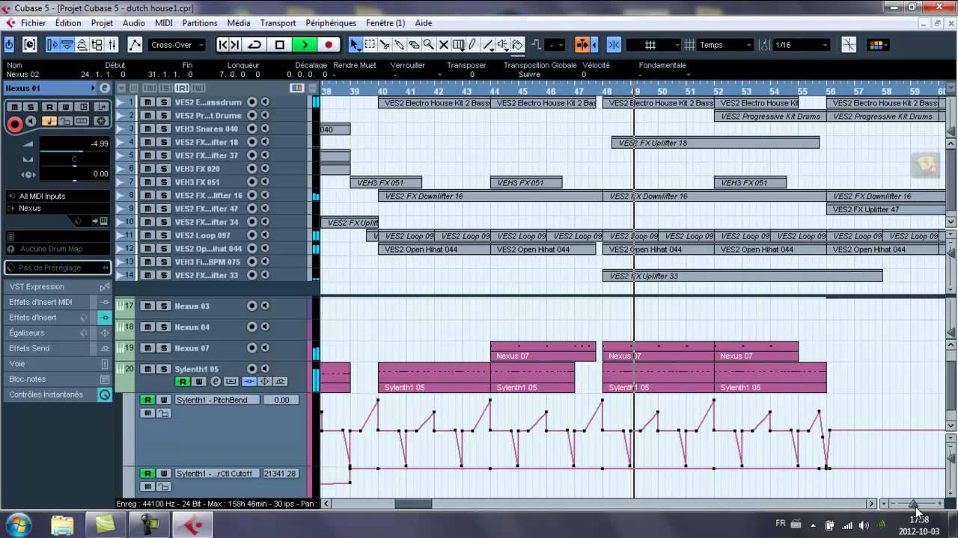Image resolution: width=958 pixels, height=538 pixels.
Task: Solo the VEH3 Snares 040 track
Action: (162, 129)
